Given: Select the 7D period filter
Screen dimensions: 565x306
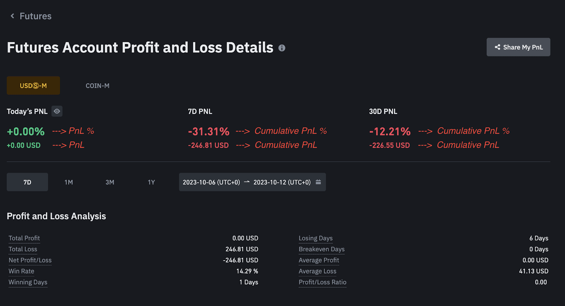Looking at the screenshot, I should (27, 182).
